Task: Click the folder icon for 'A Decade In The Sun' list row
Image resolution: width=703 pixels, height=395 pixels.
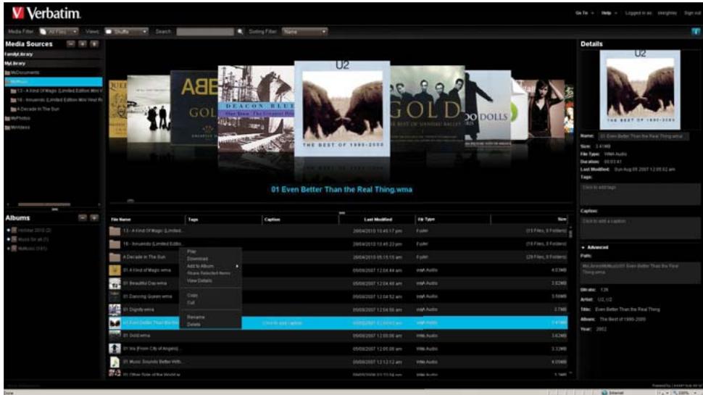Action: pyautogui.click(x=115, y=257)
